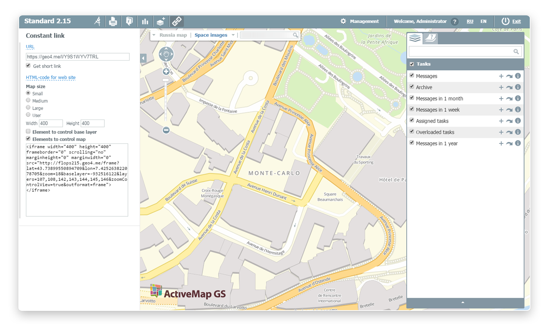Uncheck the Get short link checkbox
The image size is (550, 324).
tap(28, 66)
